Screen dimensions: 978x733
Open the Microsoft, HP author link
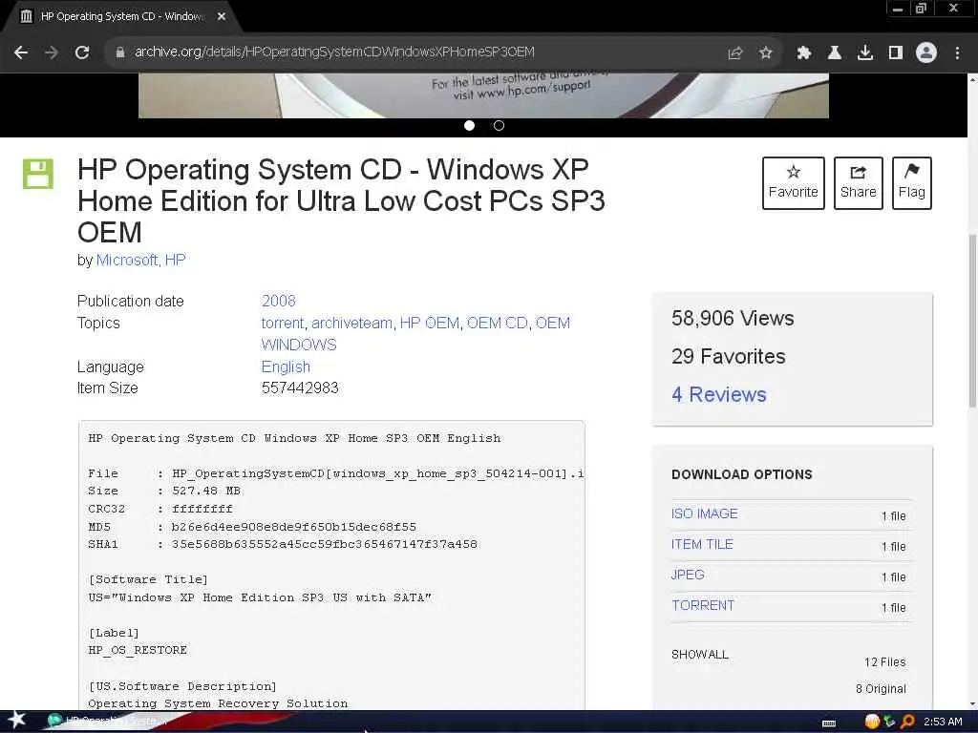(x=141, y=260)
